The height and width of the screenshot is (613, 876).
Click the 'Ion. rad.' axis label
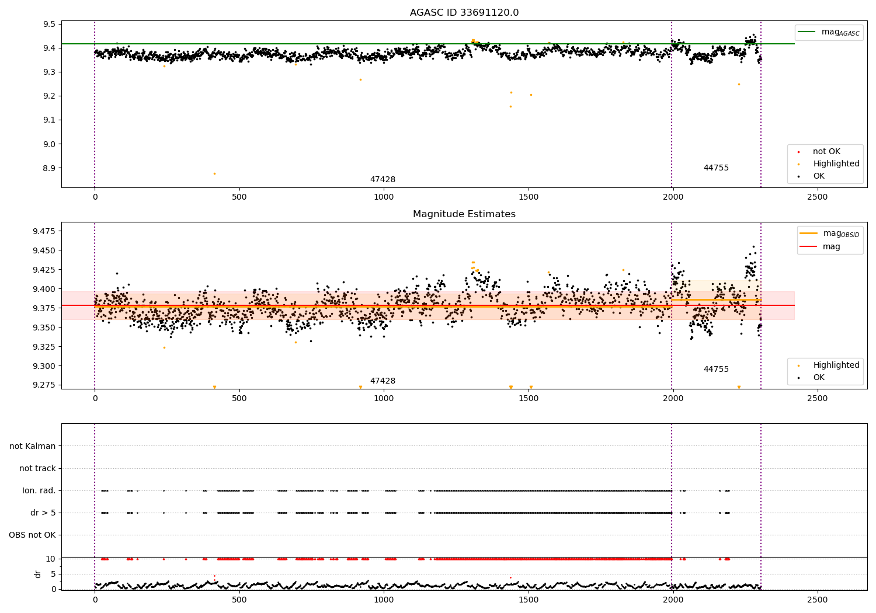pyautogui.click(x=39, y=491)
